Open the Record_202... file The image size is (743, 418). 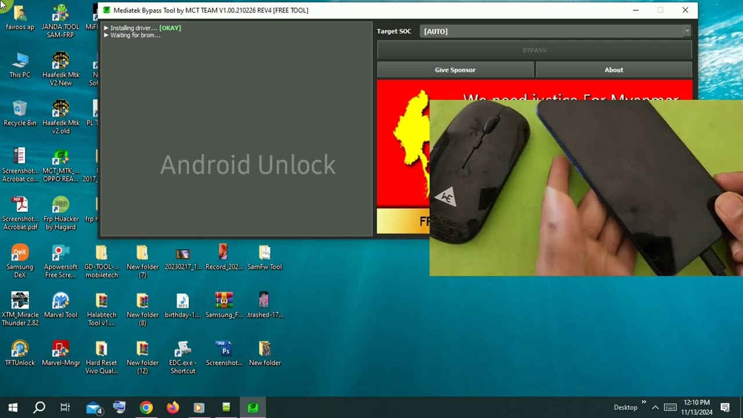tap(223, 258)
